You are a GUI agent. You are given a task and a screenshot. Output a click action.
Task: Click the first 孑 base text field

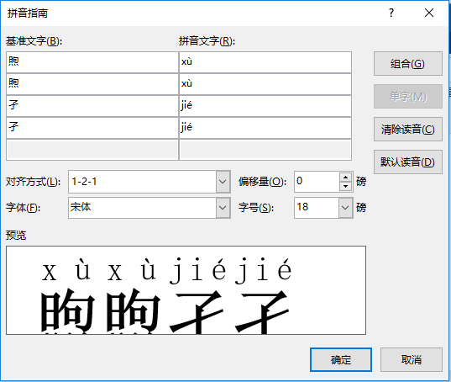tap(92, 106)
